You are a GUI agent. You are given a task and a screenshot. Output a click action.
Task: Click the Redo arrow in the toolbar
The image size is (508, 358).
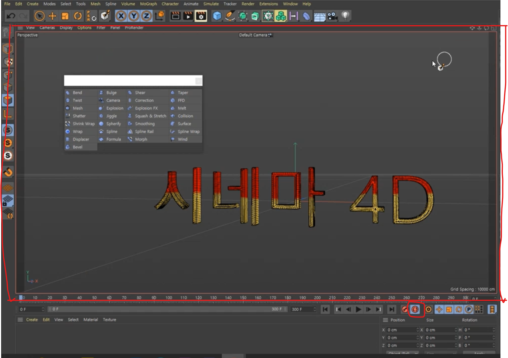[23, 16]
